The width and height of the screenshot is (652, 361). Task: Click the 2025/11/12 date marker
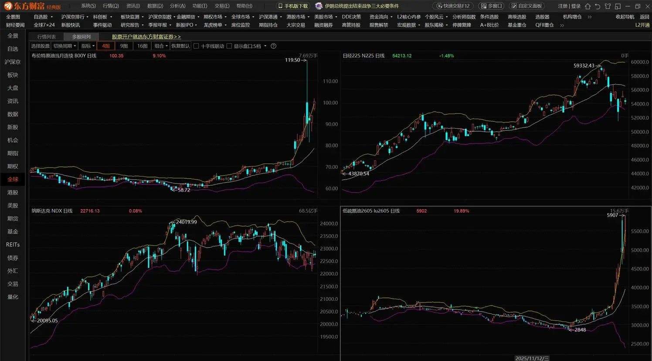coord(532,358)
